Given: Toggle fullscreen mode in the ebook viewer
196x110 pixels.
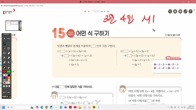Looking at the screenshot, I should [x=185, y=11].
